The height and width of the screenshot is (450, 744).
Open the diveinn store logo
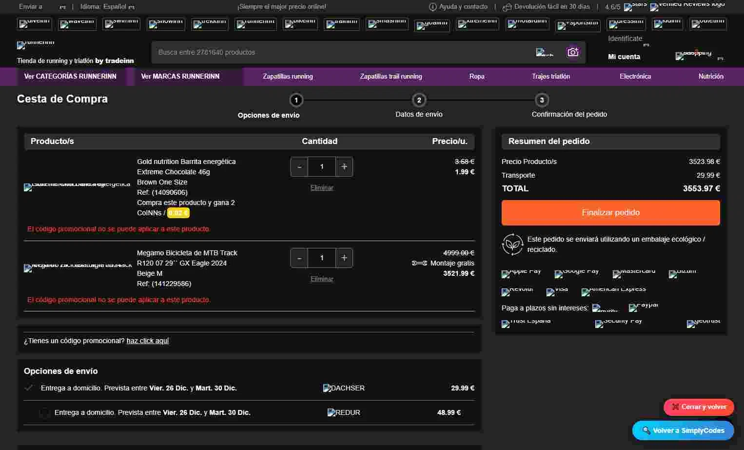(x=35, y=24)
